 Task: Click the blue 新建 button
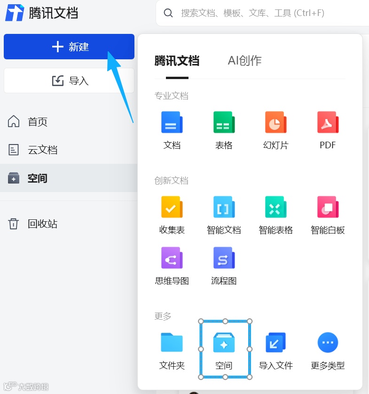click(69, 47)
